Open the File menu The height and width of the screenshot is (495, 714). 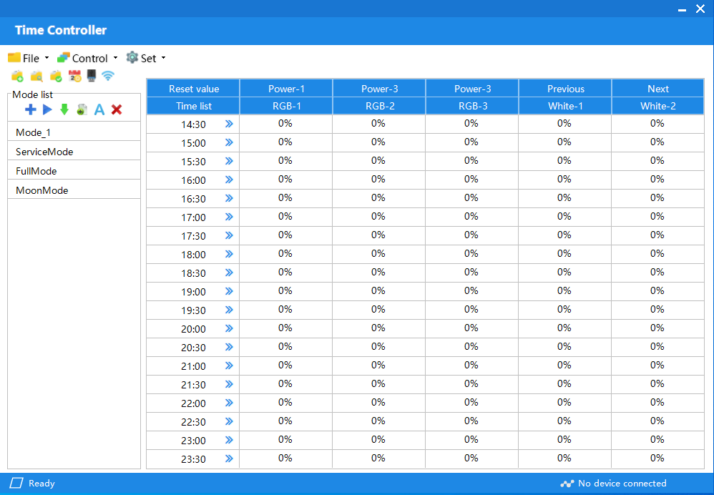point(28,58)
